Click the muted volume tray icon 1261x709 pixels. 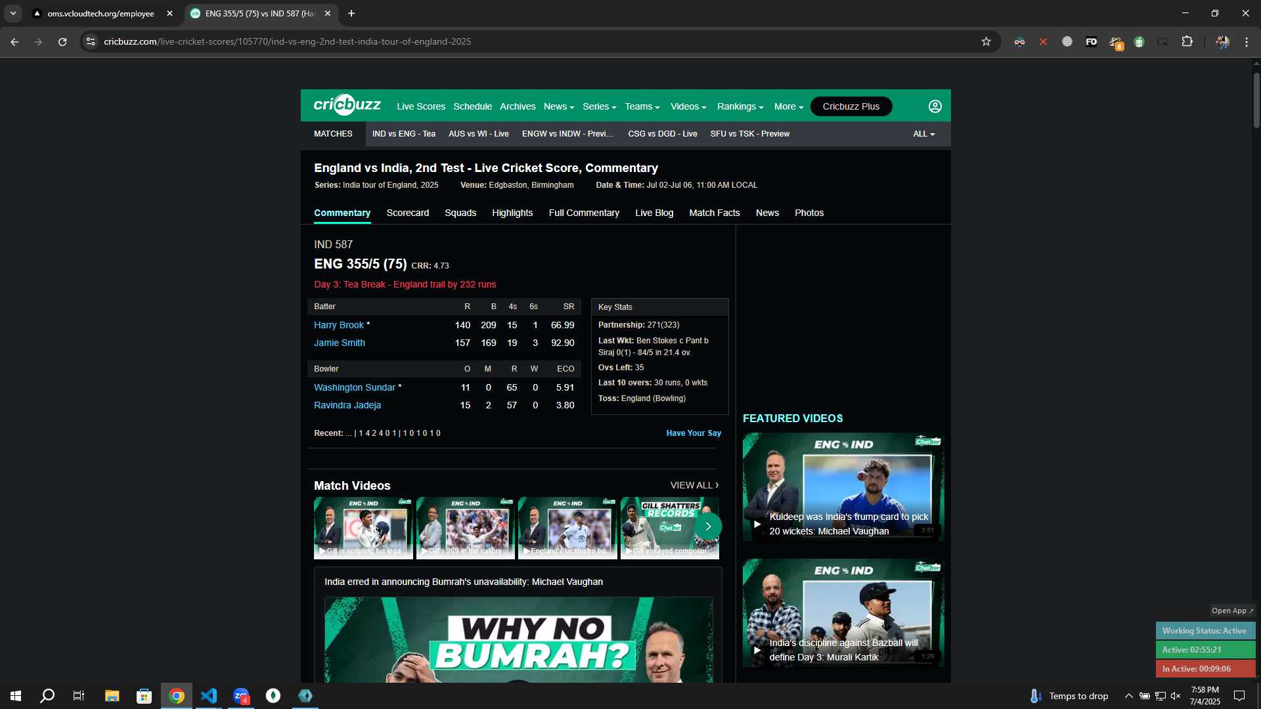[1176, 696]
